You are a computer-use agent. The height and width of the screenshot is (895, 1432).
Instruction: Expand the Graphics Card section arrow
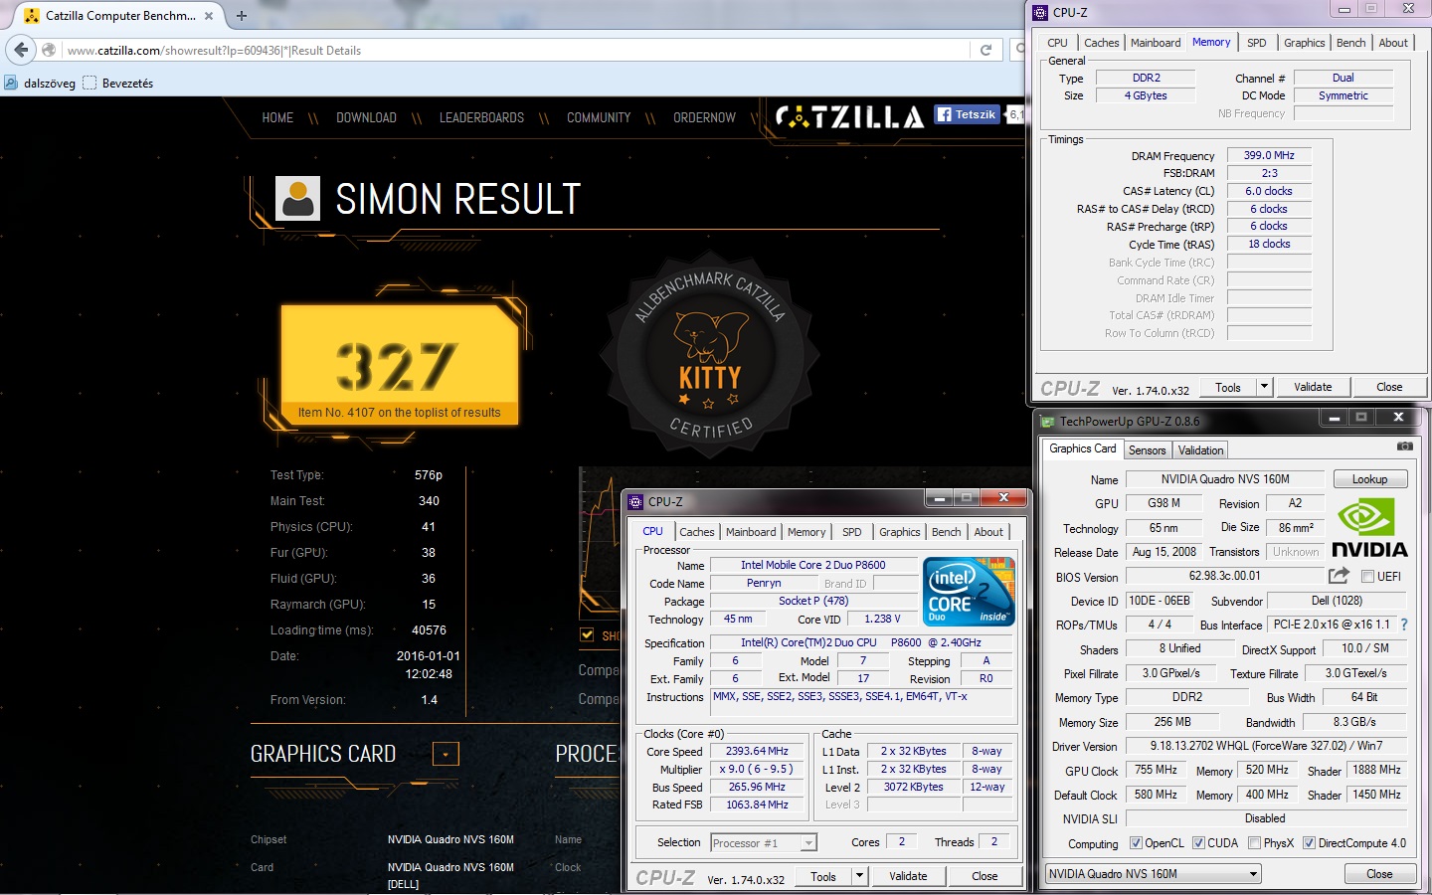(x=446, y=754)
